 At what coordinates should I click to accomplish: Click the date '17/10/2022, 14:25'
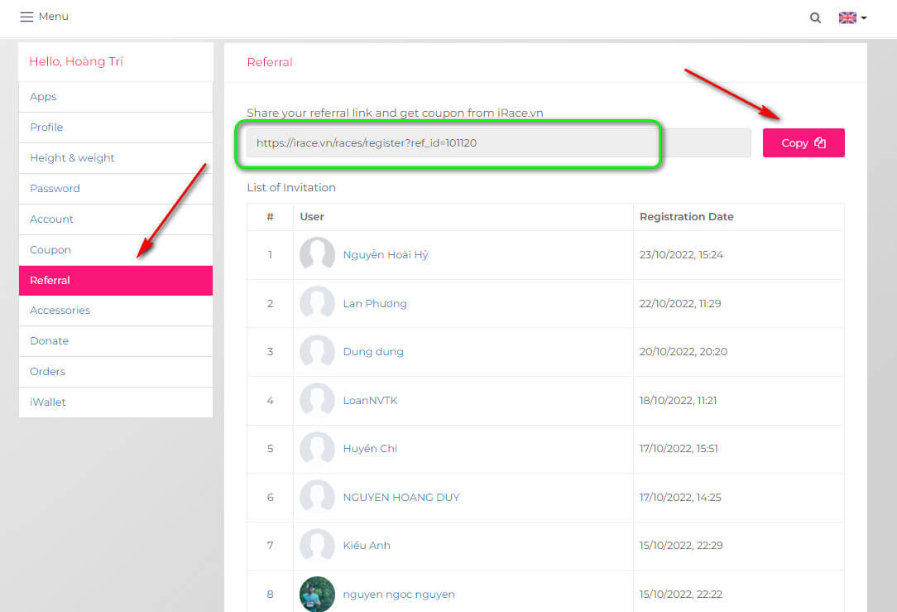[680, 497]
